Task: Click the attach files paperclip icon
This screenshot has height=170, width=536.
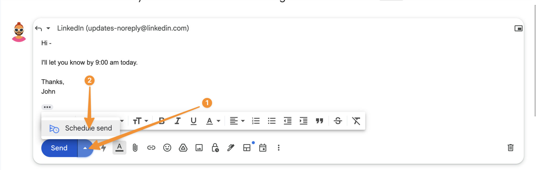Action: (135, 148)
